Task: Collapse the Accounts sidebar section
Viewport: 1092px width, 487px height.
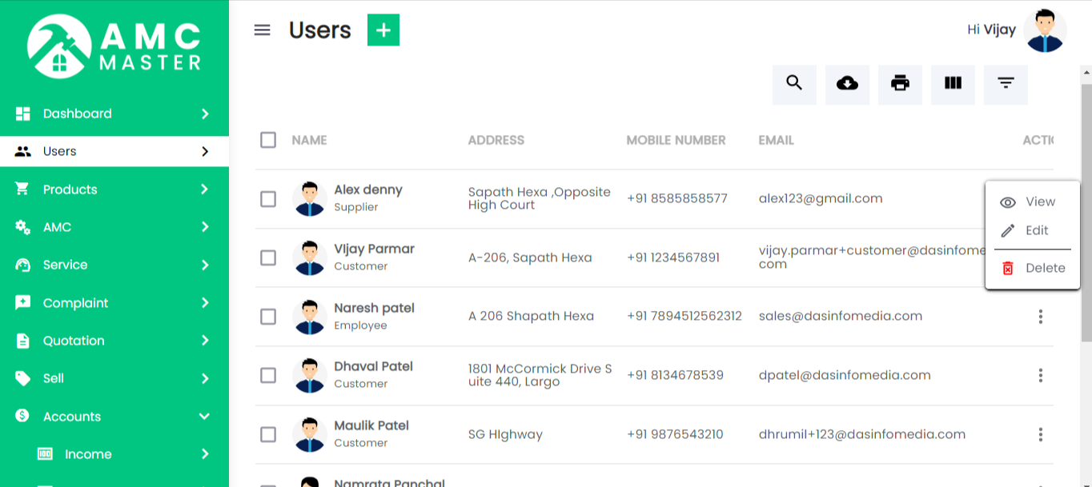Action: click(x=204, y=417)
